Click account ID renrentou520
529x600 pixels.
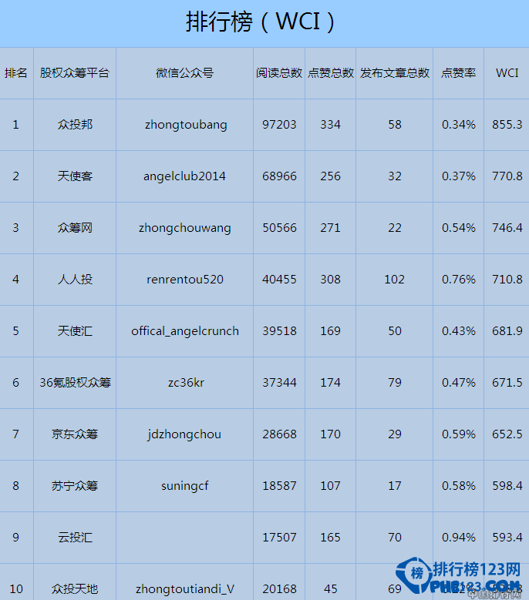coord(185,280)
